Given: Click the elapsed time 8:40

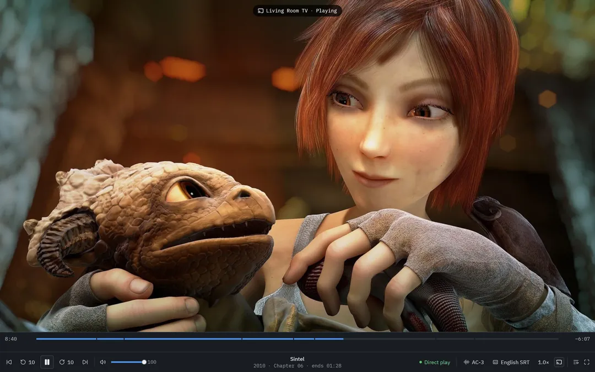Looking at the screenshot, I should click(10, 339).
